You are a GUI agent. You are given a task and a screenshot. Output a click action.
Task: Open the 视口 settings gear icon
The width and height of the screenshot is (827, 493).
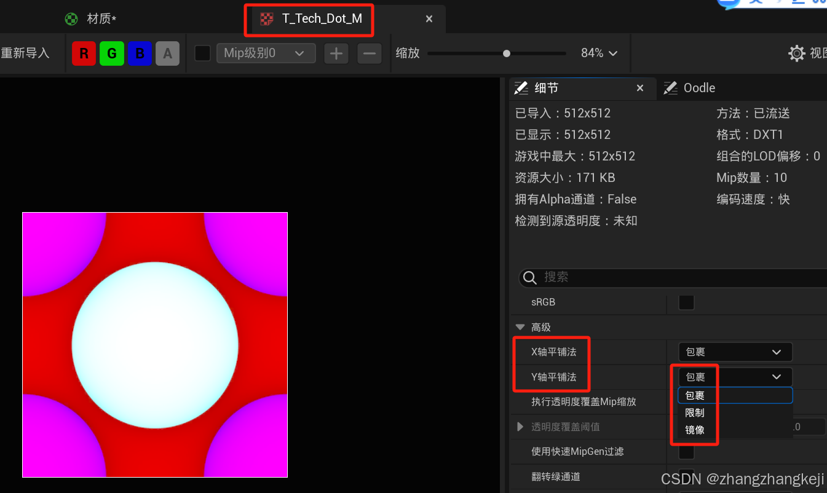point(797,53)
